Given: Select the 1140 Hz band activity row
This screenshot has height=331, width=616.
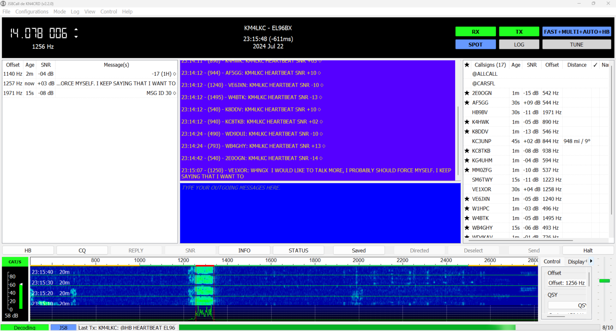Looking at the screenshot, I should (x=90, y=74).
